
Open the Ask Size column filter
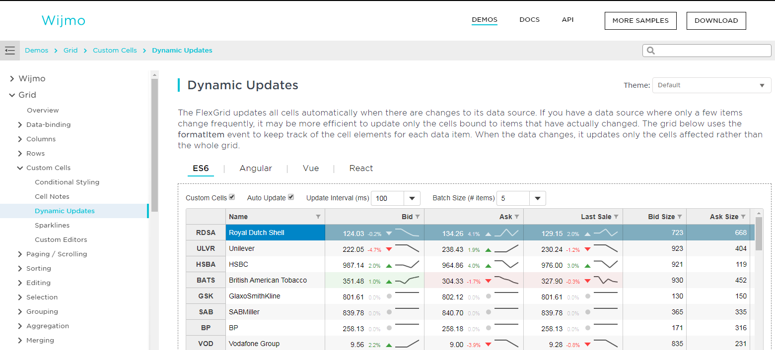(x=743, y=217)
